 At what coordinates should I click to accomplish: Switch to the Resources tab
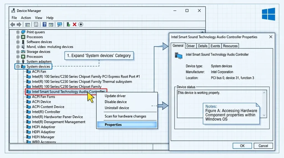(230, 46)
